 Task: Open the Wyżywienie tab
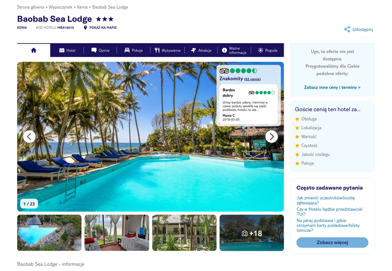[167, 50]
